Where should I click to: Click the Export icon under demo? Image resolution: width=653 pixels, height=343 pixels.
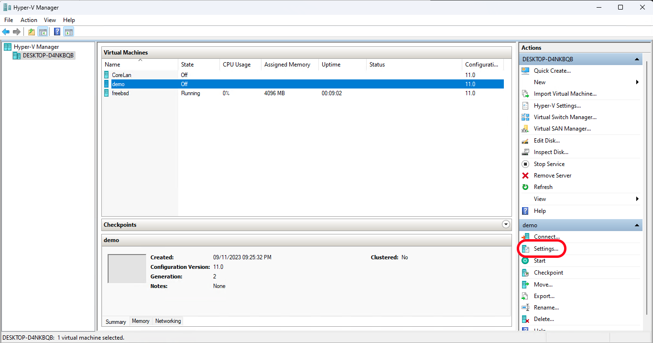525,296
